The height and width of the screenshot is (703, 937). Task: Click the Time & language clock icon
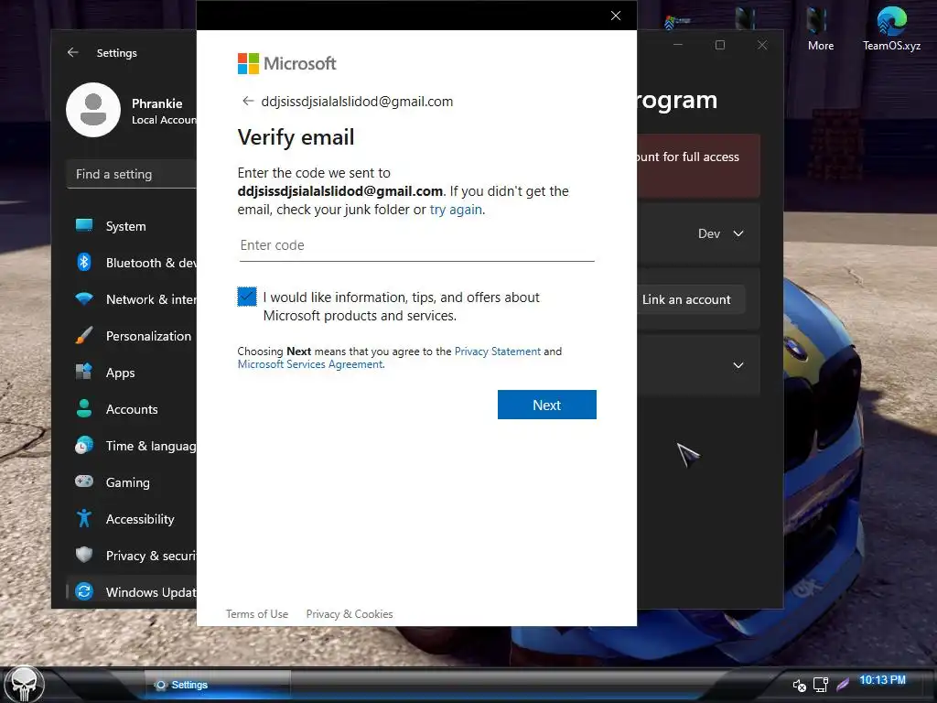tap(84, 445)
